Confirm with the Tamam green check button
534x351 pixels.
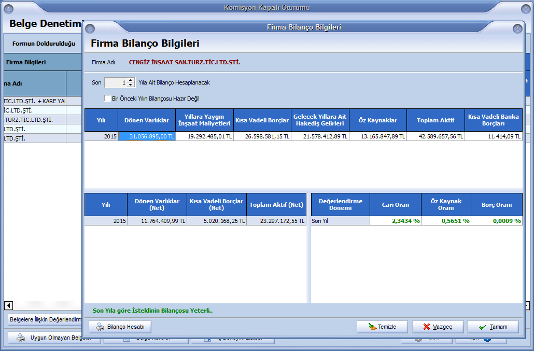[493, 327]
